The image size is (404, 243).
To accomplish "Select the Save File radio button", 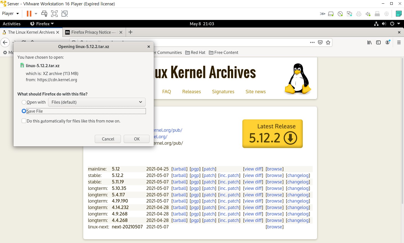I will [24, 111].
